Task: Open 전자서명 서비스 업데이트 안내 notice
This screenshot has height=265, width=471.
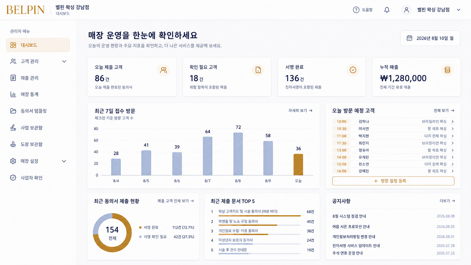Action: 356,246
